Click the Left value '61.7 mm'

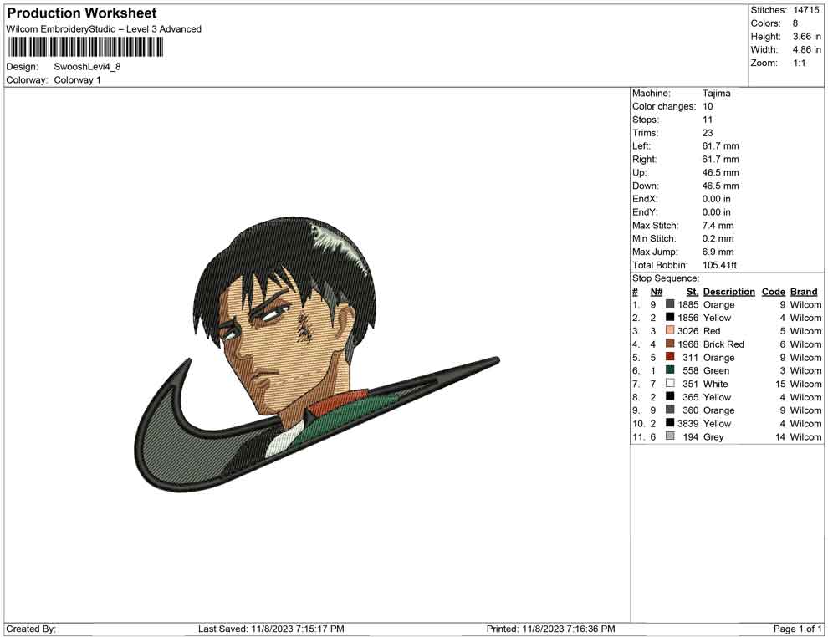(721, 145)
